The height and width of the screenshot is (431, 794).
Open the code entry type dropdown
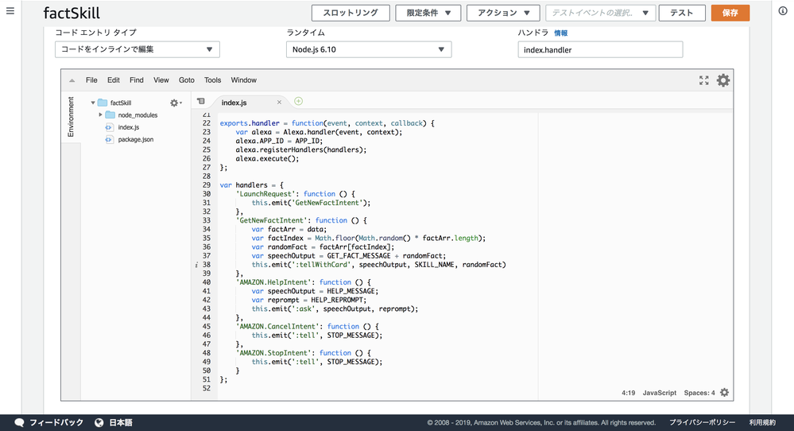(137, 49)
